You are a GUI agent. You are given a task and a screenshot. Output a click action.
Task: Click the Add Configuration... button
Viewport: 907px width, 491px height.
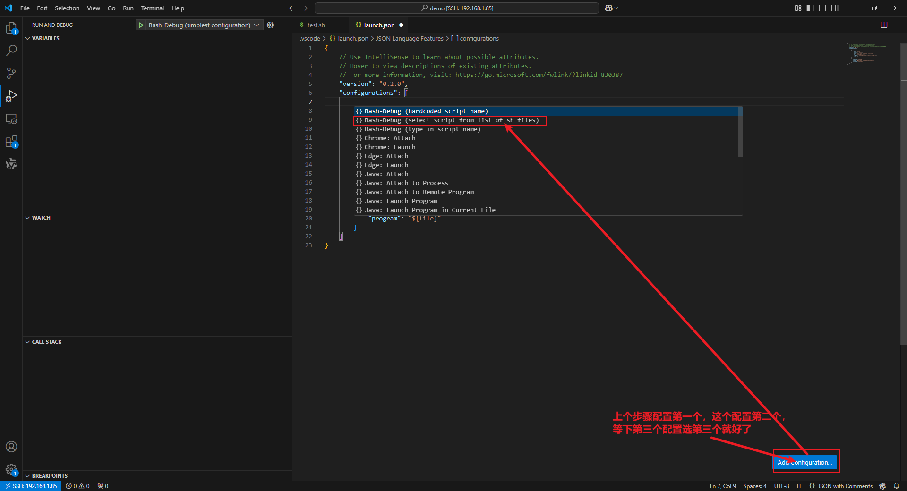[x=804, y=462]
